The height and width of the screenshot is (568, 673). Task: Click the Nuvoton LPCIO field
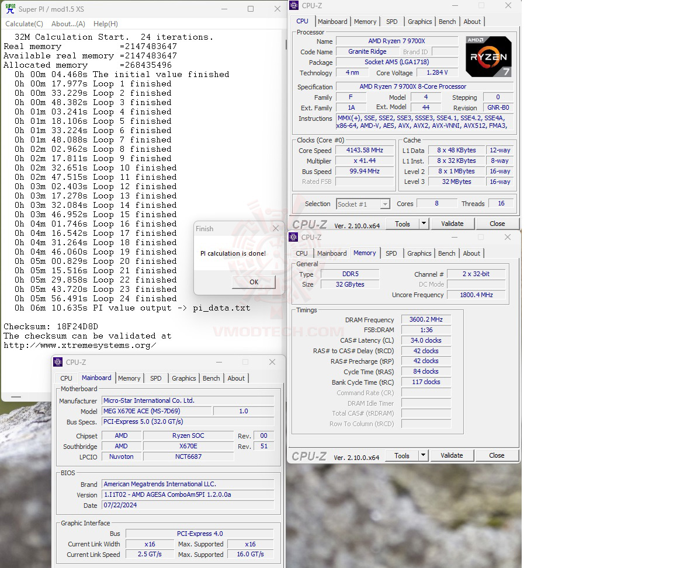(121, 457)
